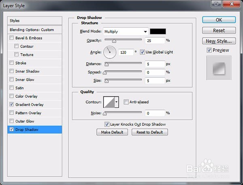Screen dimensions: 243x185
Task: Open the black shadow color swatch
Action: tap(158, 31)
